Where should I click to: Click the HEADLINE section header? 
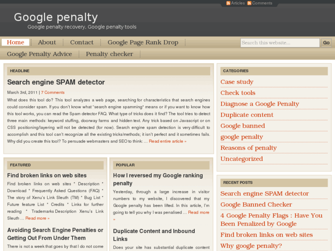(x=109, y=71)
